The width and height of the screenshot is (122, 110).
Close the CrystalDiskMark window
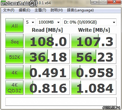click(x=114, y=2)
